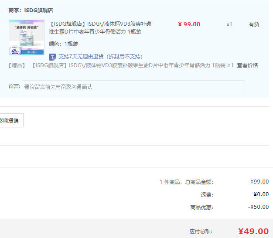Click the 商品优惠 -¥50.00 value
This screenshot has height=238, width=273.
point(258,207)
